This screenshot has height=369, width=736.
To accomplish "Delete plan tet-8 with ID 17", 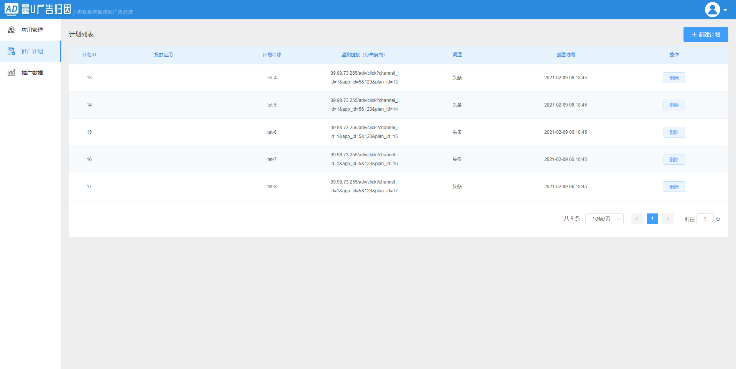I will pyautogui.click(x=674, y=187).
